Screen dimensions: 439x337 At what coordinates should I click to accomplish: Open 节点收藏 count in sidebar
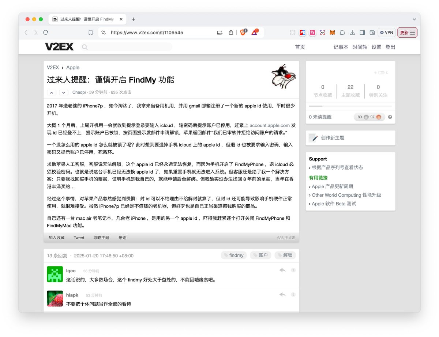[323, 91]
